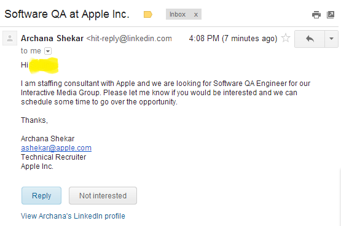Open the email in a new window

point(331,15)
